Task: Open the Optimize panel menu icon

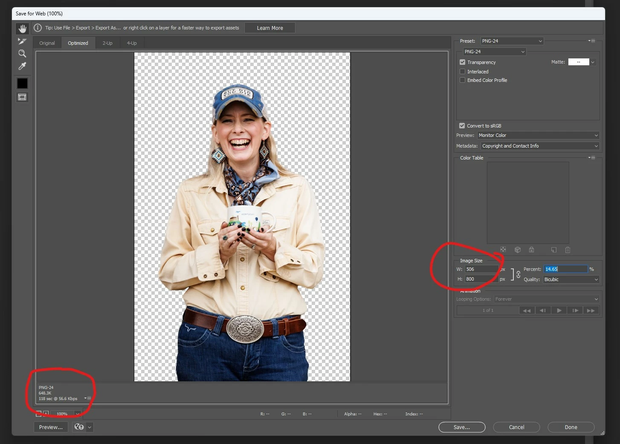Action: pyautogui.click(x=592, y=41)
